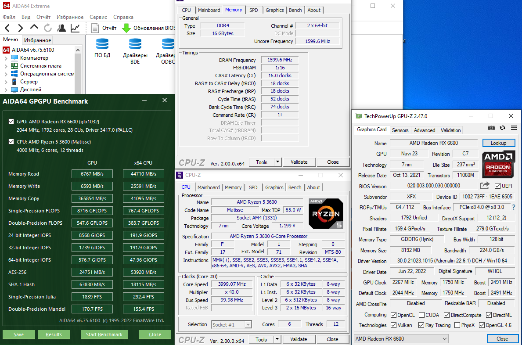The image size is (522, 345).
Task: Switch to Mainboard tab in lower CPU-Z
Action: (x=209, y=187)
